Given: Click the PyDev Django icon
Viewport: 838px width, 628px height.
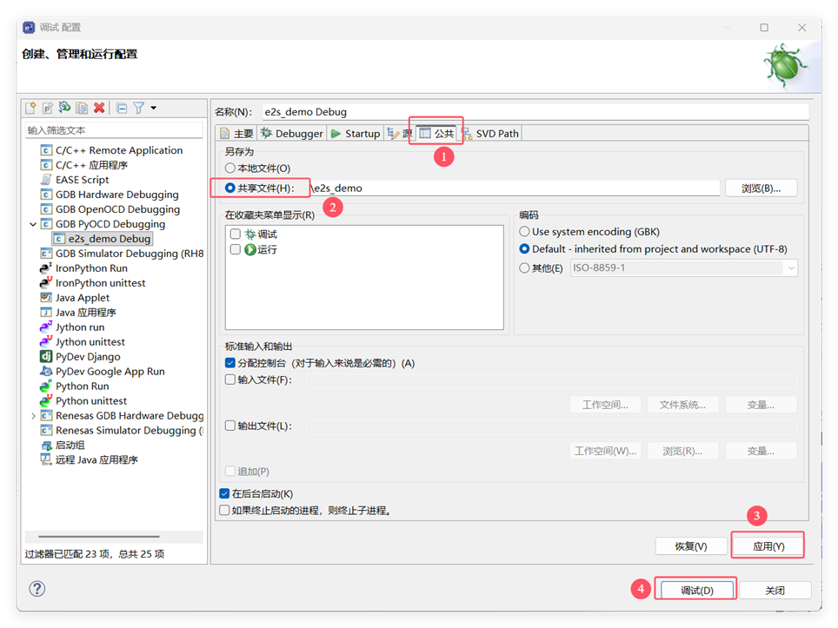Looking at the screenshot, I should pos(46,357).
